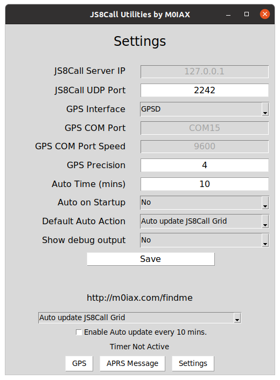Click the GPS Precision label
Image resolution: width=280 pixels, height=380 pixels.
(x=96, y=165)
